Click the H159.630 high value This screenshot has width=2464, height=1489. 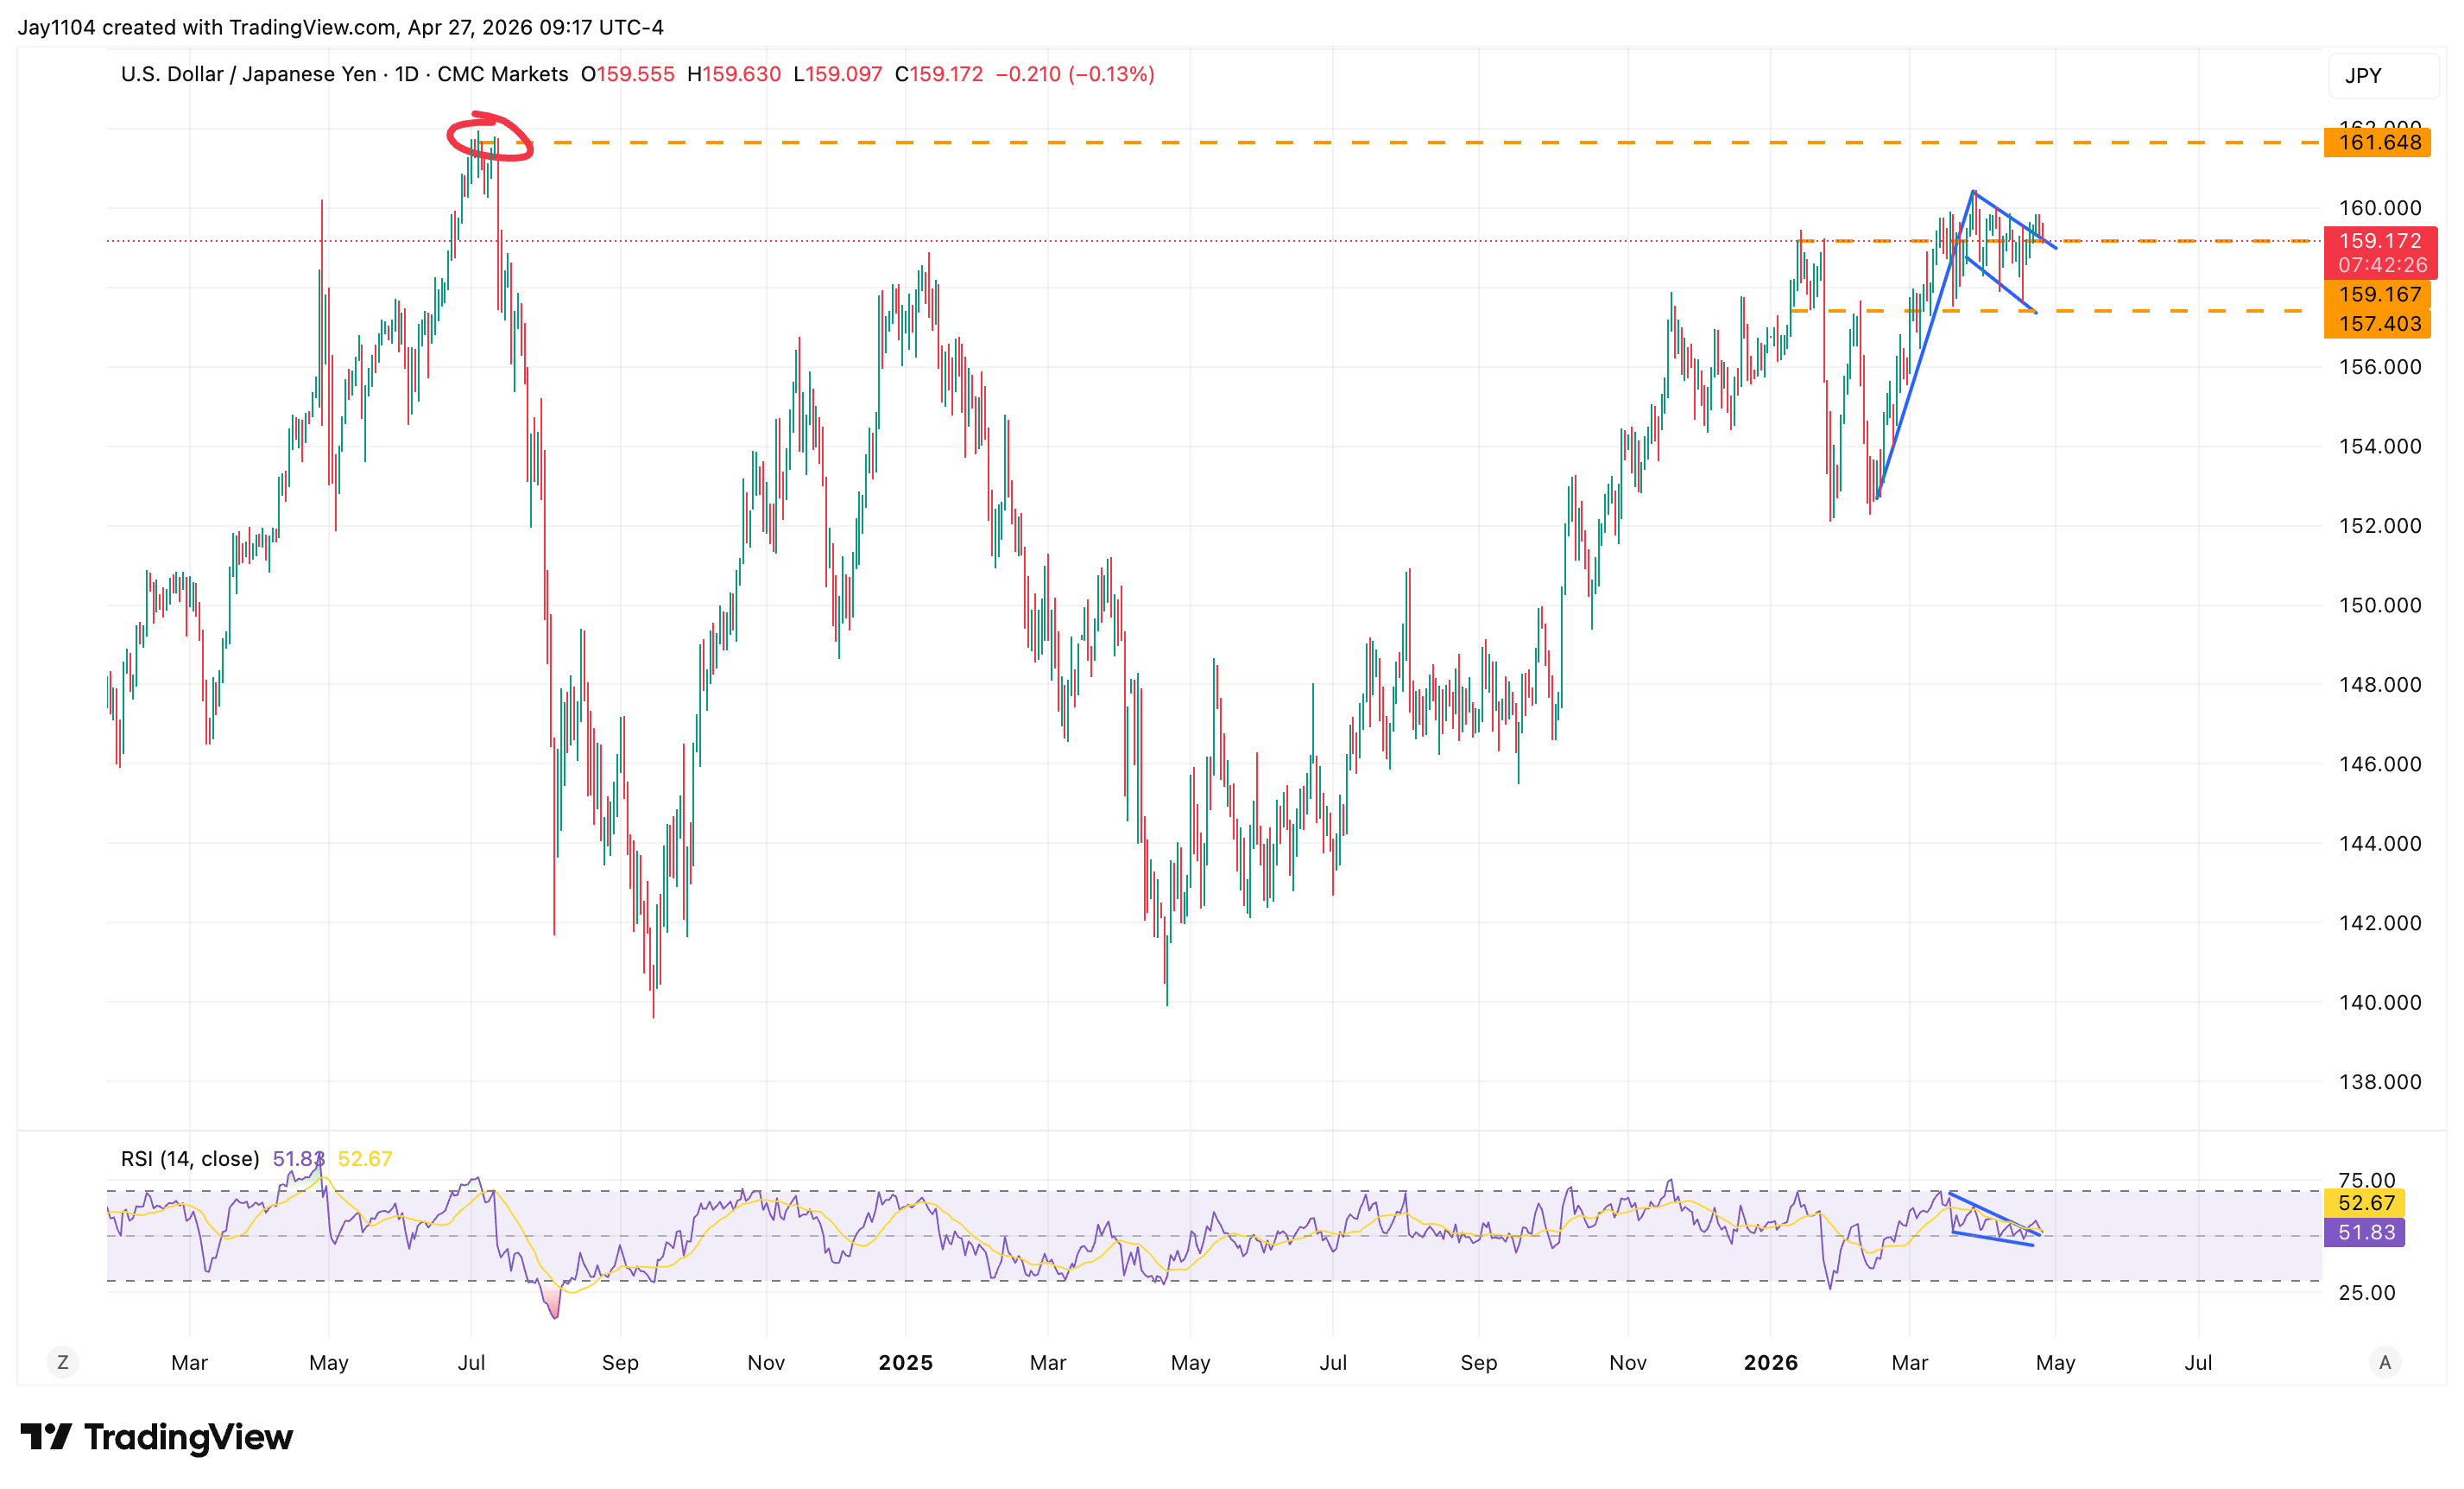point(734,74)
